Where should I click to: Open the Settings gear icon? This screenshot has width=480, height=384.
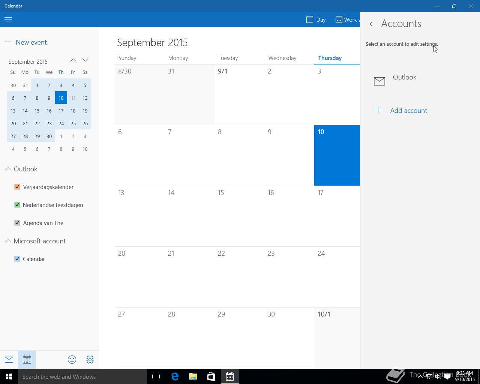pos(90,360)
